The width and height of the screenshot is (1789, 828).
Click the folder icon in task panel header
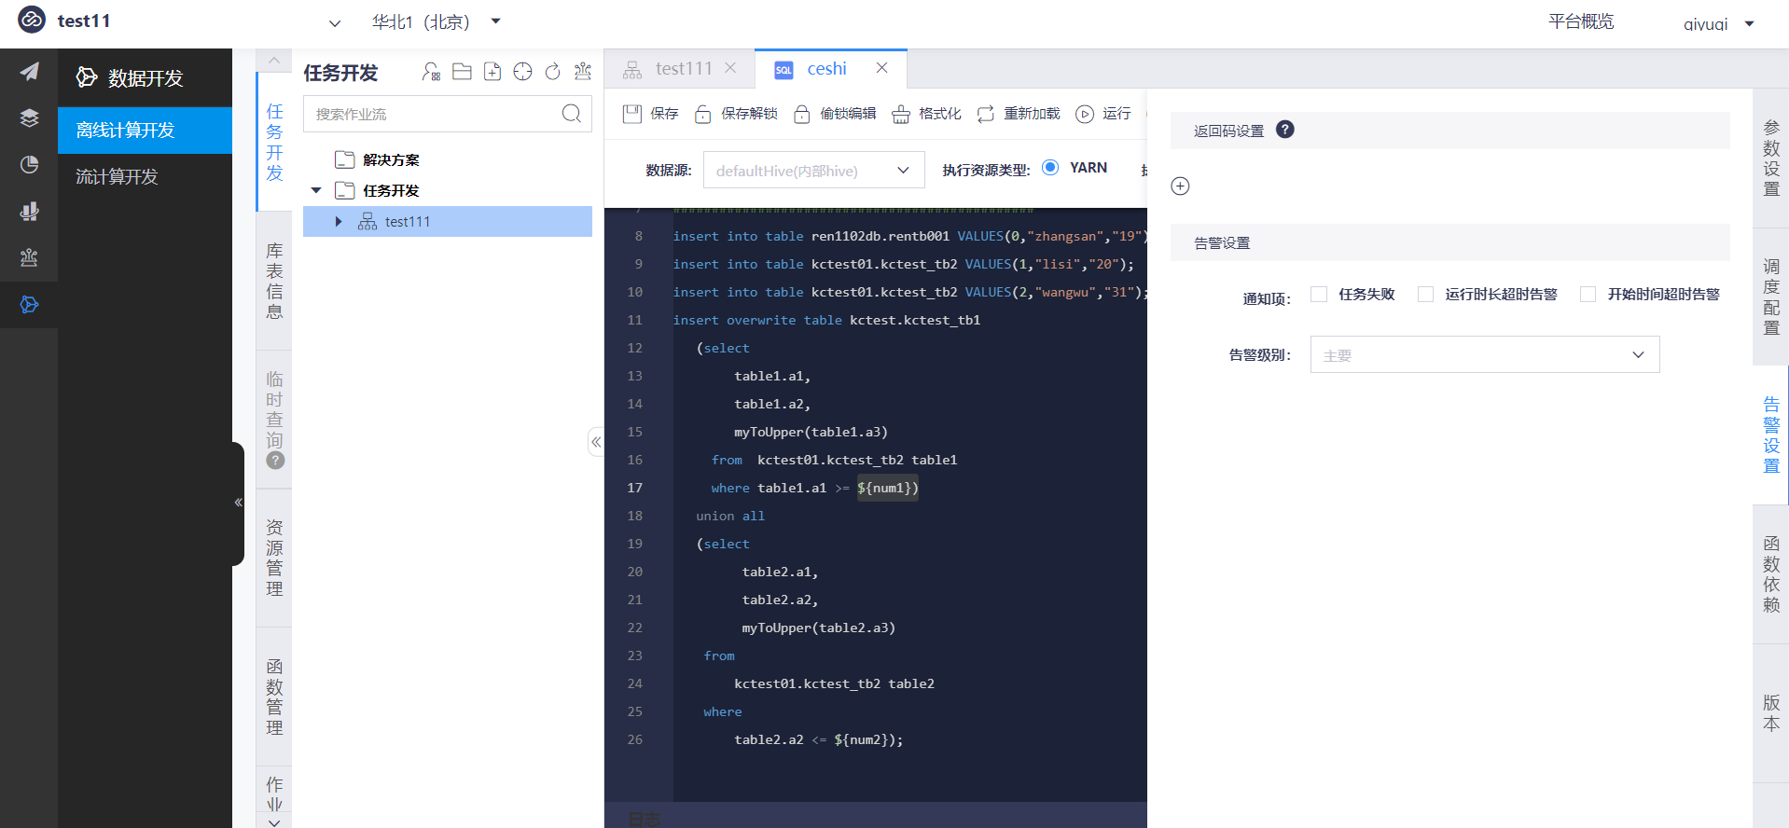pyautogui.click(x=462, y=72)
